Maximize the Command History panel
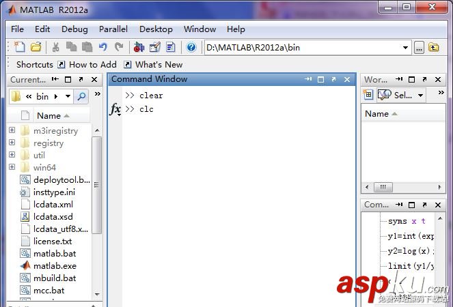This screenshot has height=307, width=453. (x=412, y=205)
